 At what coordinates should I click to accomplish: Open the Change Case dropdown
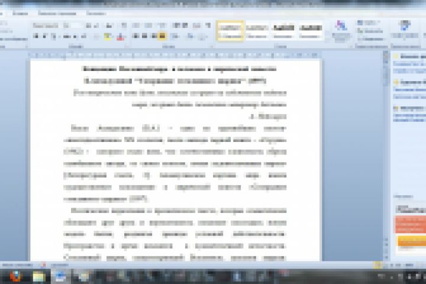pyautogui.click(x=109, y=25)
